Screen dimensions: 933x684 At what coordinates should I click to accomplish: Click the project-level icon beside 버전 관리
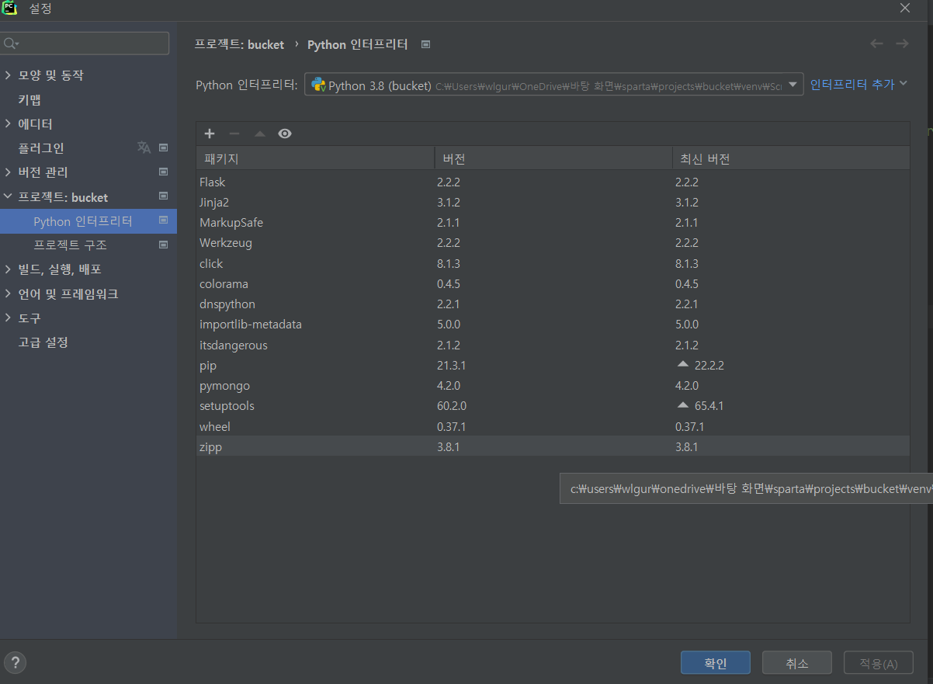(x=163, y=172)
